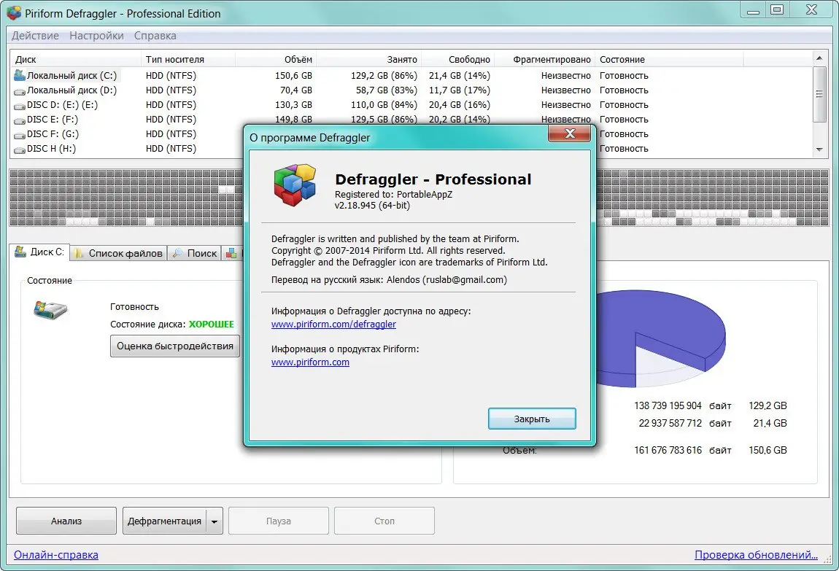
Task: Sort by Фрагментировано column header
Action: pyautogui.click(x=544, y=59)
